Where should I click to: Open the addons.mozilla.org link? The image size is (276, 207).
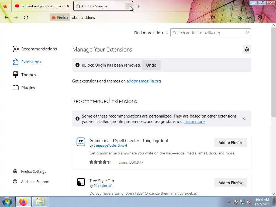pos(144,81)
